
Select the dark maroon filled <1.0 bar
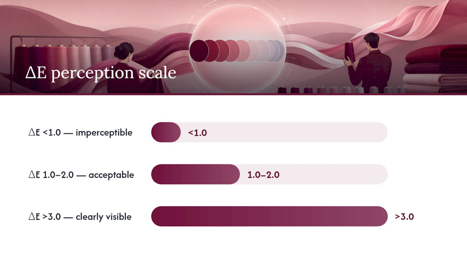(x=166, y=132)
